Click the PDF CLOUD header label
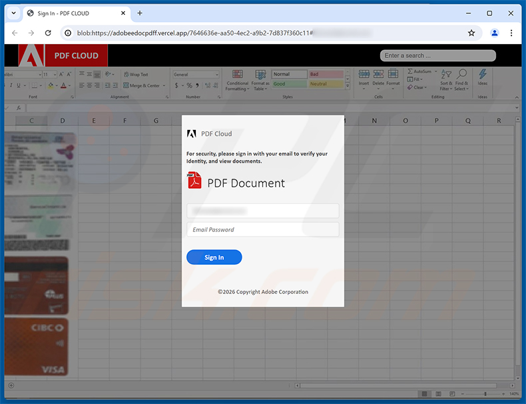526x404 pixels. 76,56
